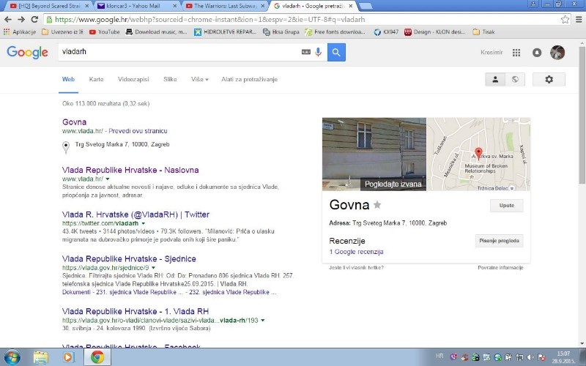The height and width of the screenshot is (366, 586).
Task: Switch to global results globe toggle
Action: [515, 79]
